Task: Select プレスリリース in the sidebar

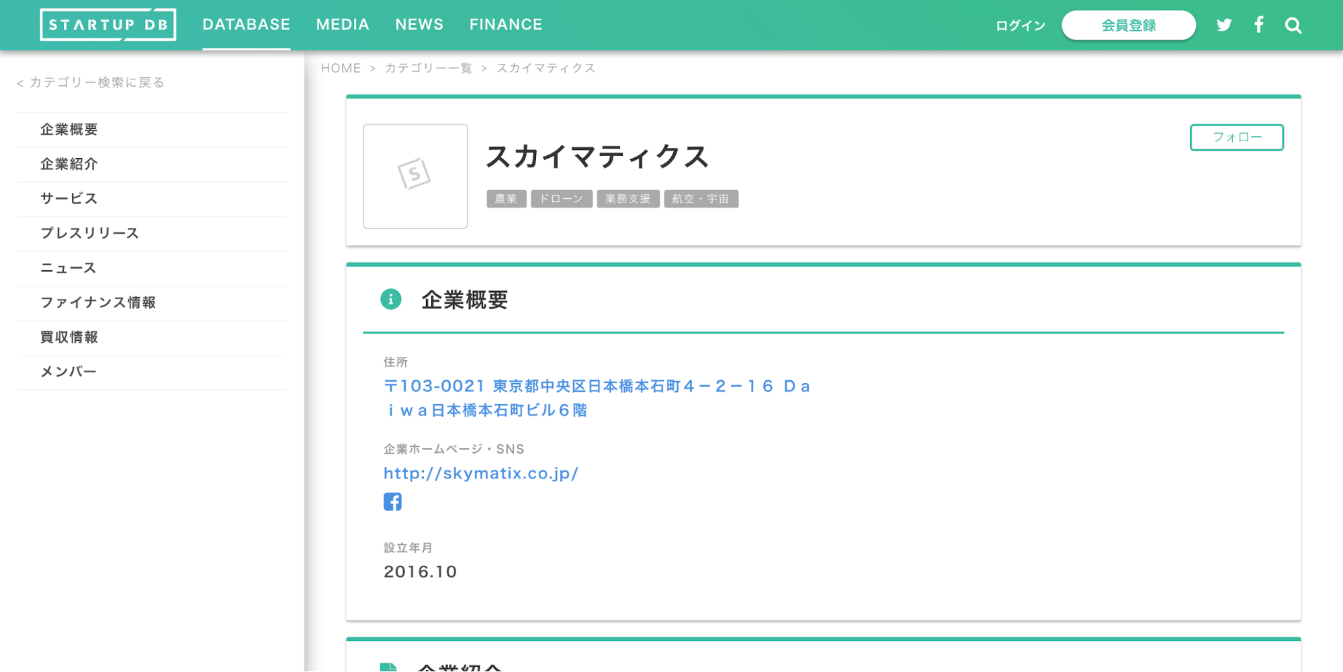Action: [x=152, y=234]
